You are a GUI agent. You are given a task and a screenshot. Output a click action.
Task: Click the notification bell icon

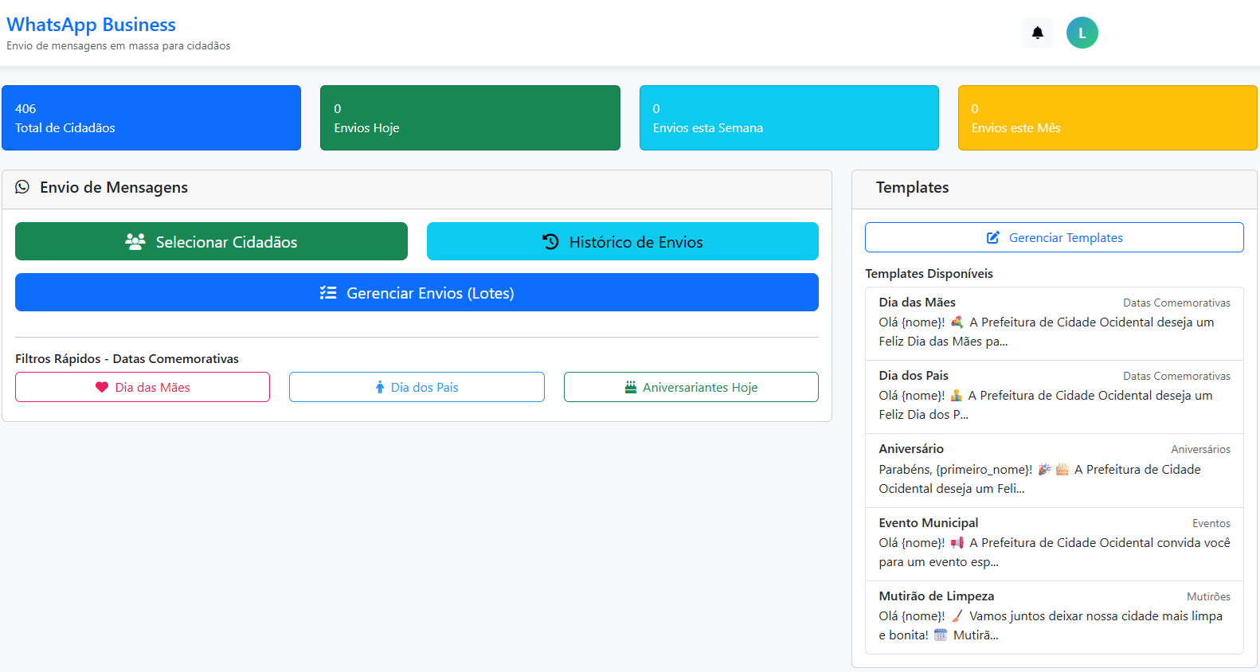(x=1037, y=33)
